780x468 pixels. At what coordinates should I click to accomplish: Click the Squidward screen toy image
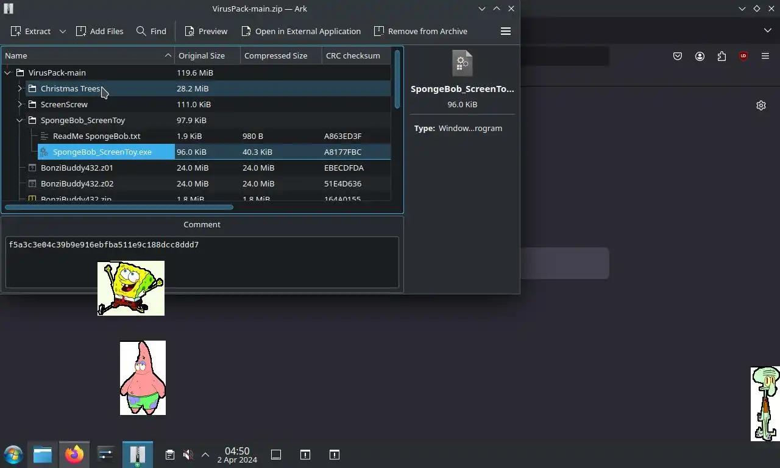[x=765, y=403]
